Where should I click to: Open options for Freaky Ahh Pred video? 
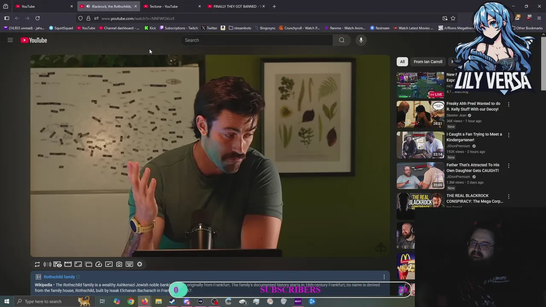pos(508,104)
